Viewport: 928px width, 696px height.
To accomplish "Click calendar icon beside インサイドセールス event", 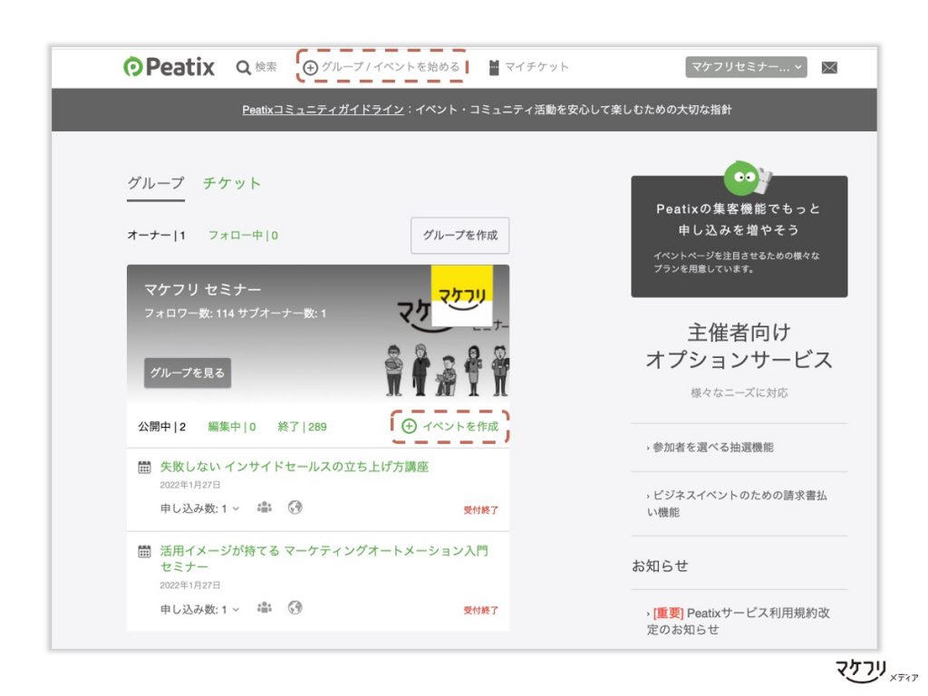I will (x=144, y=468).
